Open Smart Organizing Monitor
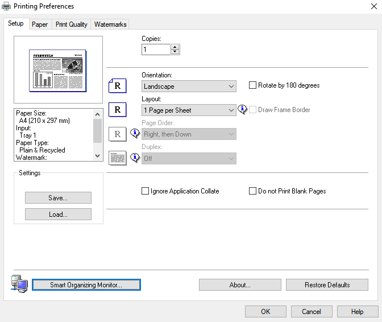The image size is (382, 322). coord(86,285)
